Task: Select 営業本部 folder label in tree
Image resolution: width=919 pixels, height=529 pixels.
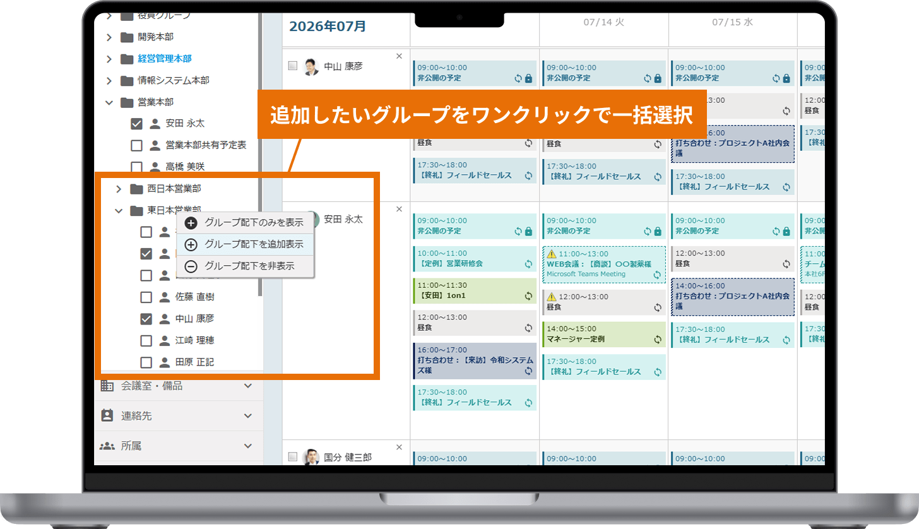Action: coord(155,102)
